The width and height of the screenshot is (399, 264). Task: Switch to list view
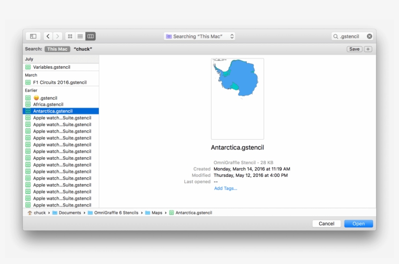coord(80,36)
